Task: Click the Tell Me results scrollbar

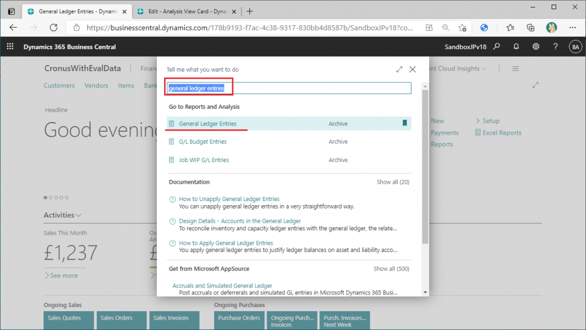Action: click(x=425, y=167)
